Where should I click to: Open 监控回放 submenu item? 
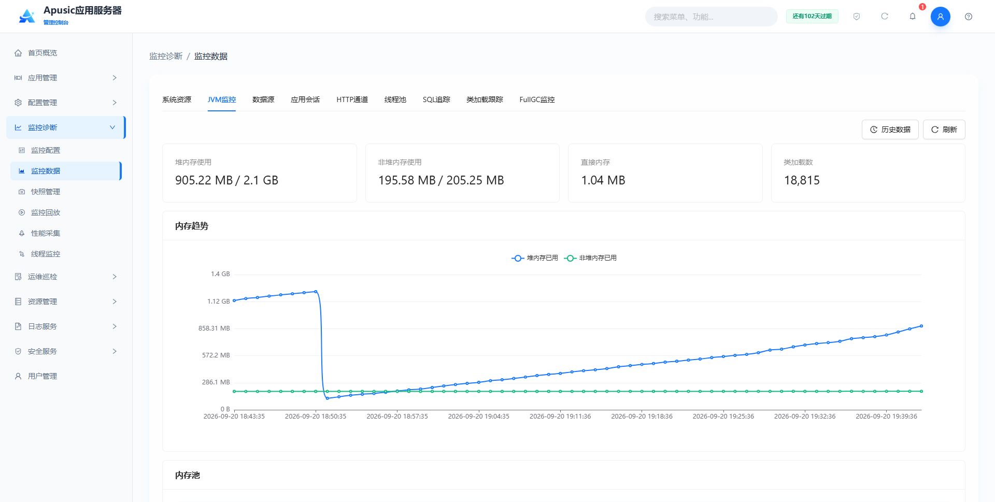(x=66, y=212)
